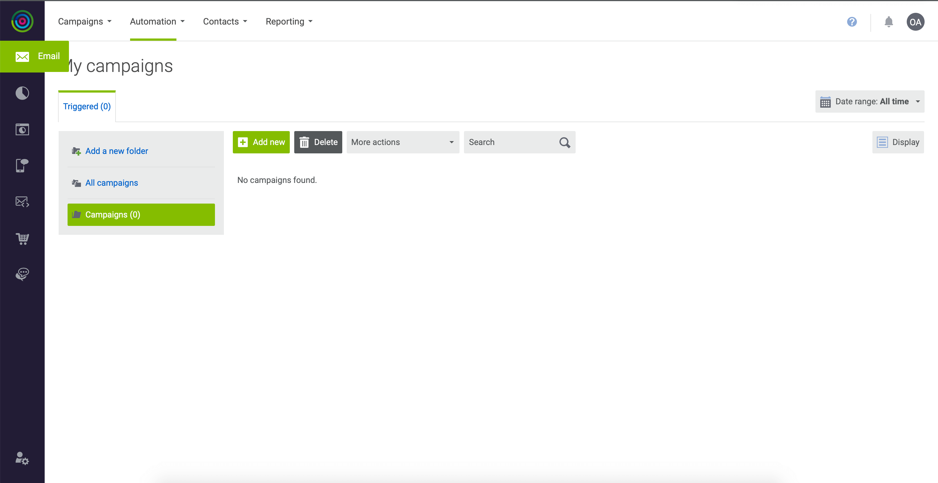Open the All campaigns folder link

[x=111, y=183]
